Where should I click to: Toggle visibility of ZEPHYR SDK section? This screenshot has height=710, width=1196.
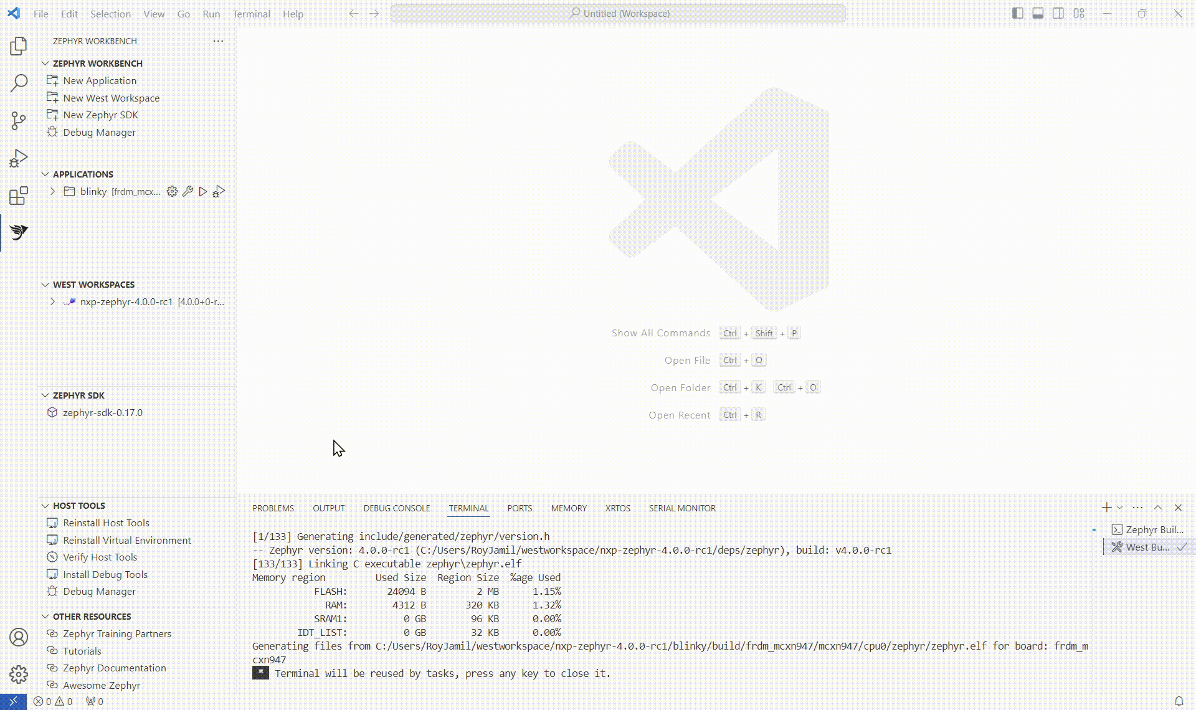[x=45, y=395]
